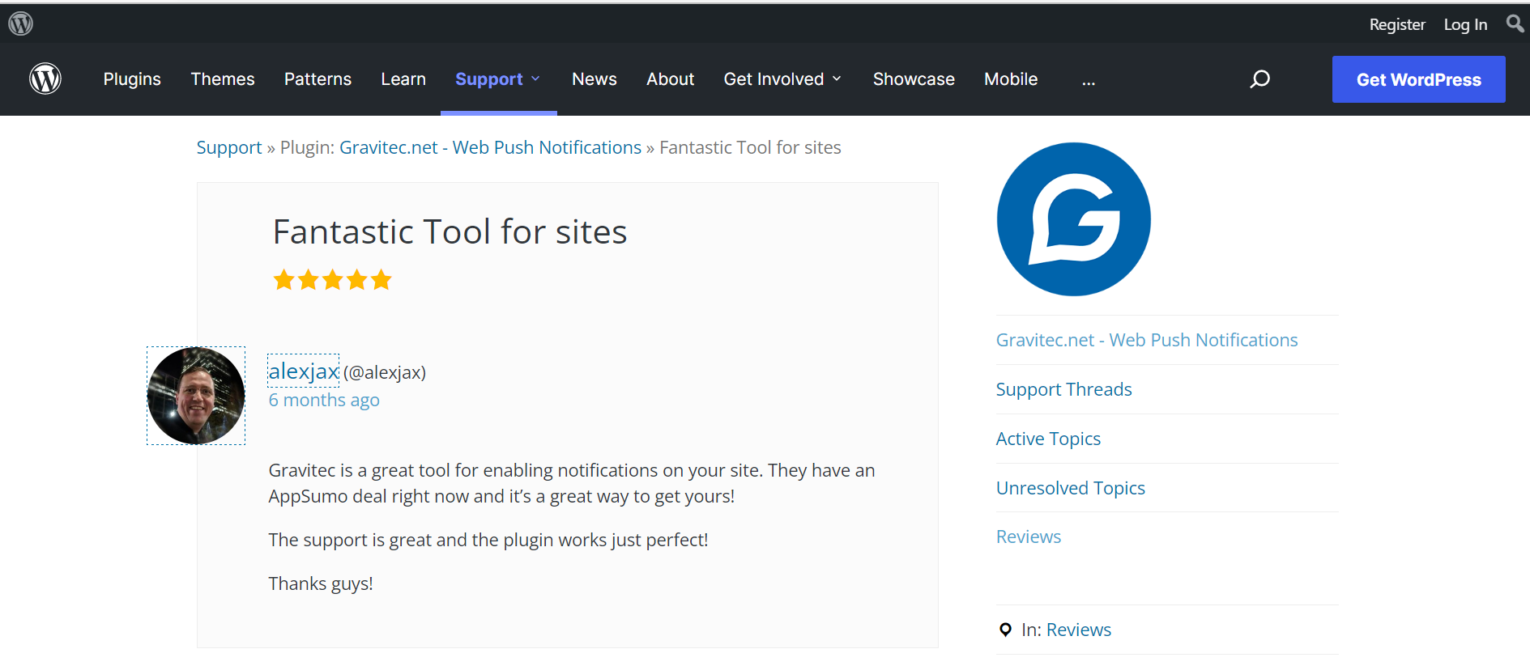Go to Plugins menu

point(132,79)
